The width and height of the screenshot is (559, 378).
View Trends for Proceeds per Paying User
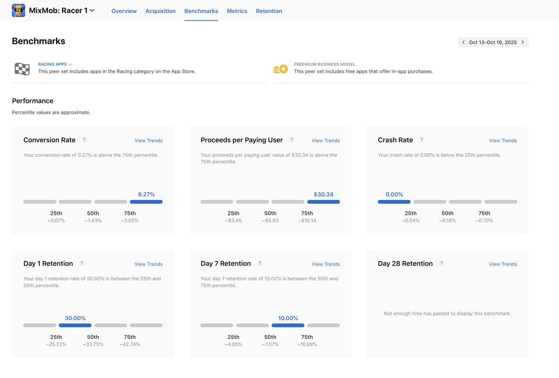pos(326,140)
